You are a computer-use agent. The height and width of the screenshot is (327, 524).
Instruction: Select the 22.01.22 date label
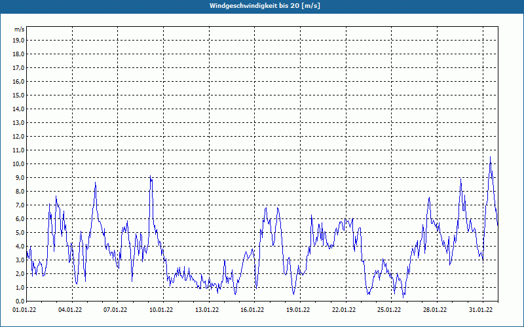(344, 310)
